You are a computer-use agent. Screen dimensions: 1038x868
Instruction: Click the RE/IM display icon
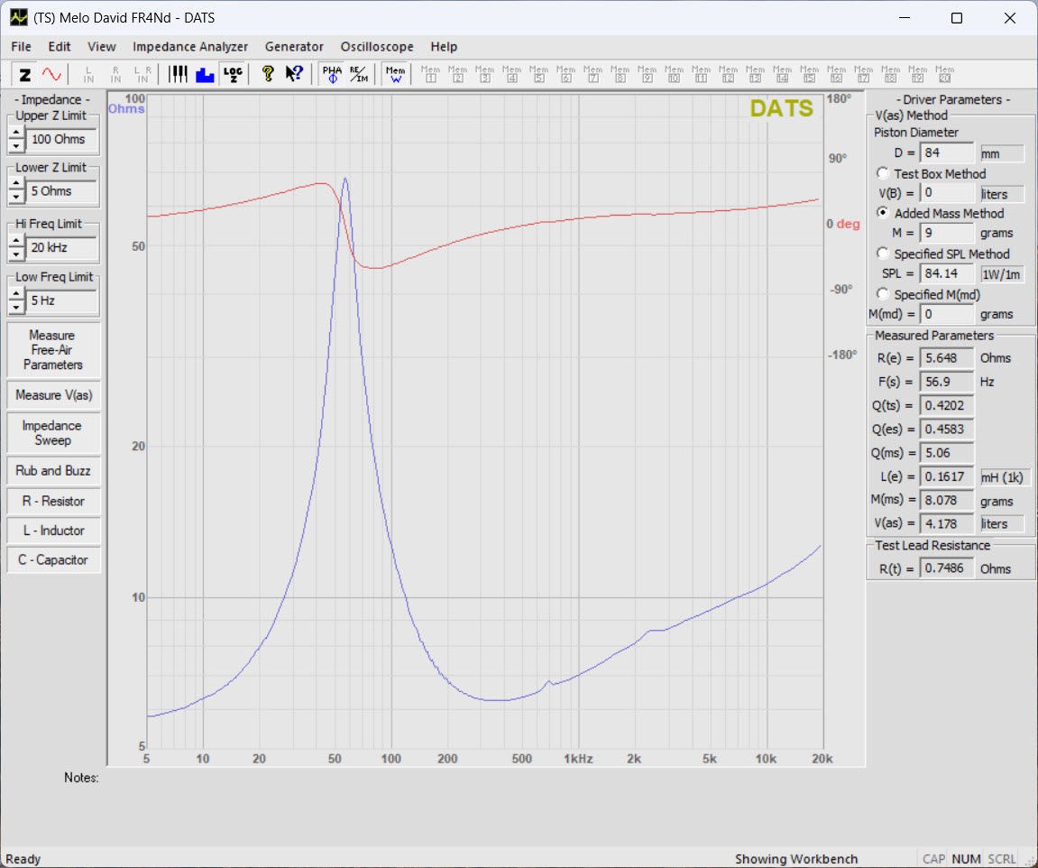[x=358, y=75]
